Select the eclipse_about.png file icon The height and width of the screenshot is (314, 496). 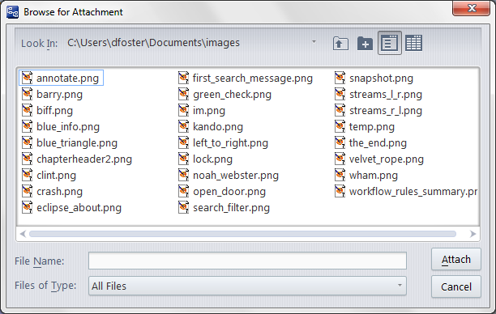(28, 207)
